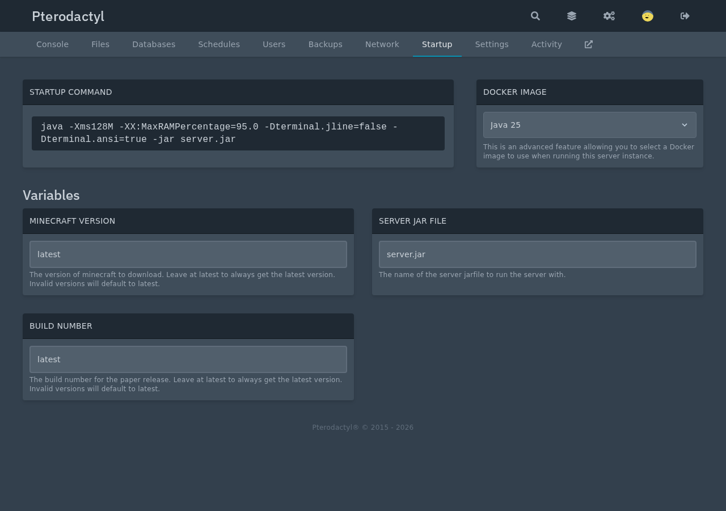This screenshot has width=726, height=511.
Task: Open the Files tab
Action: click(100, 44)
